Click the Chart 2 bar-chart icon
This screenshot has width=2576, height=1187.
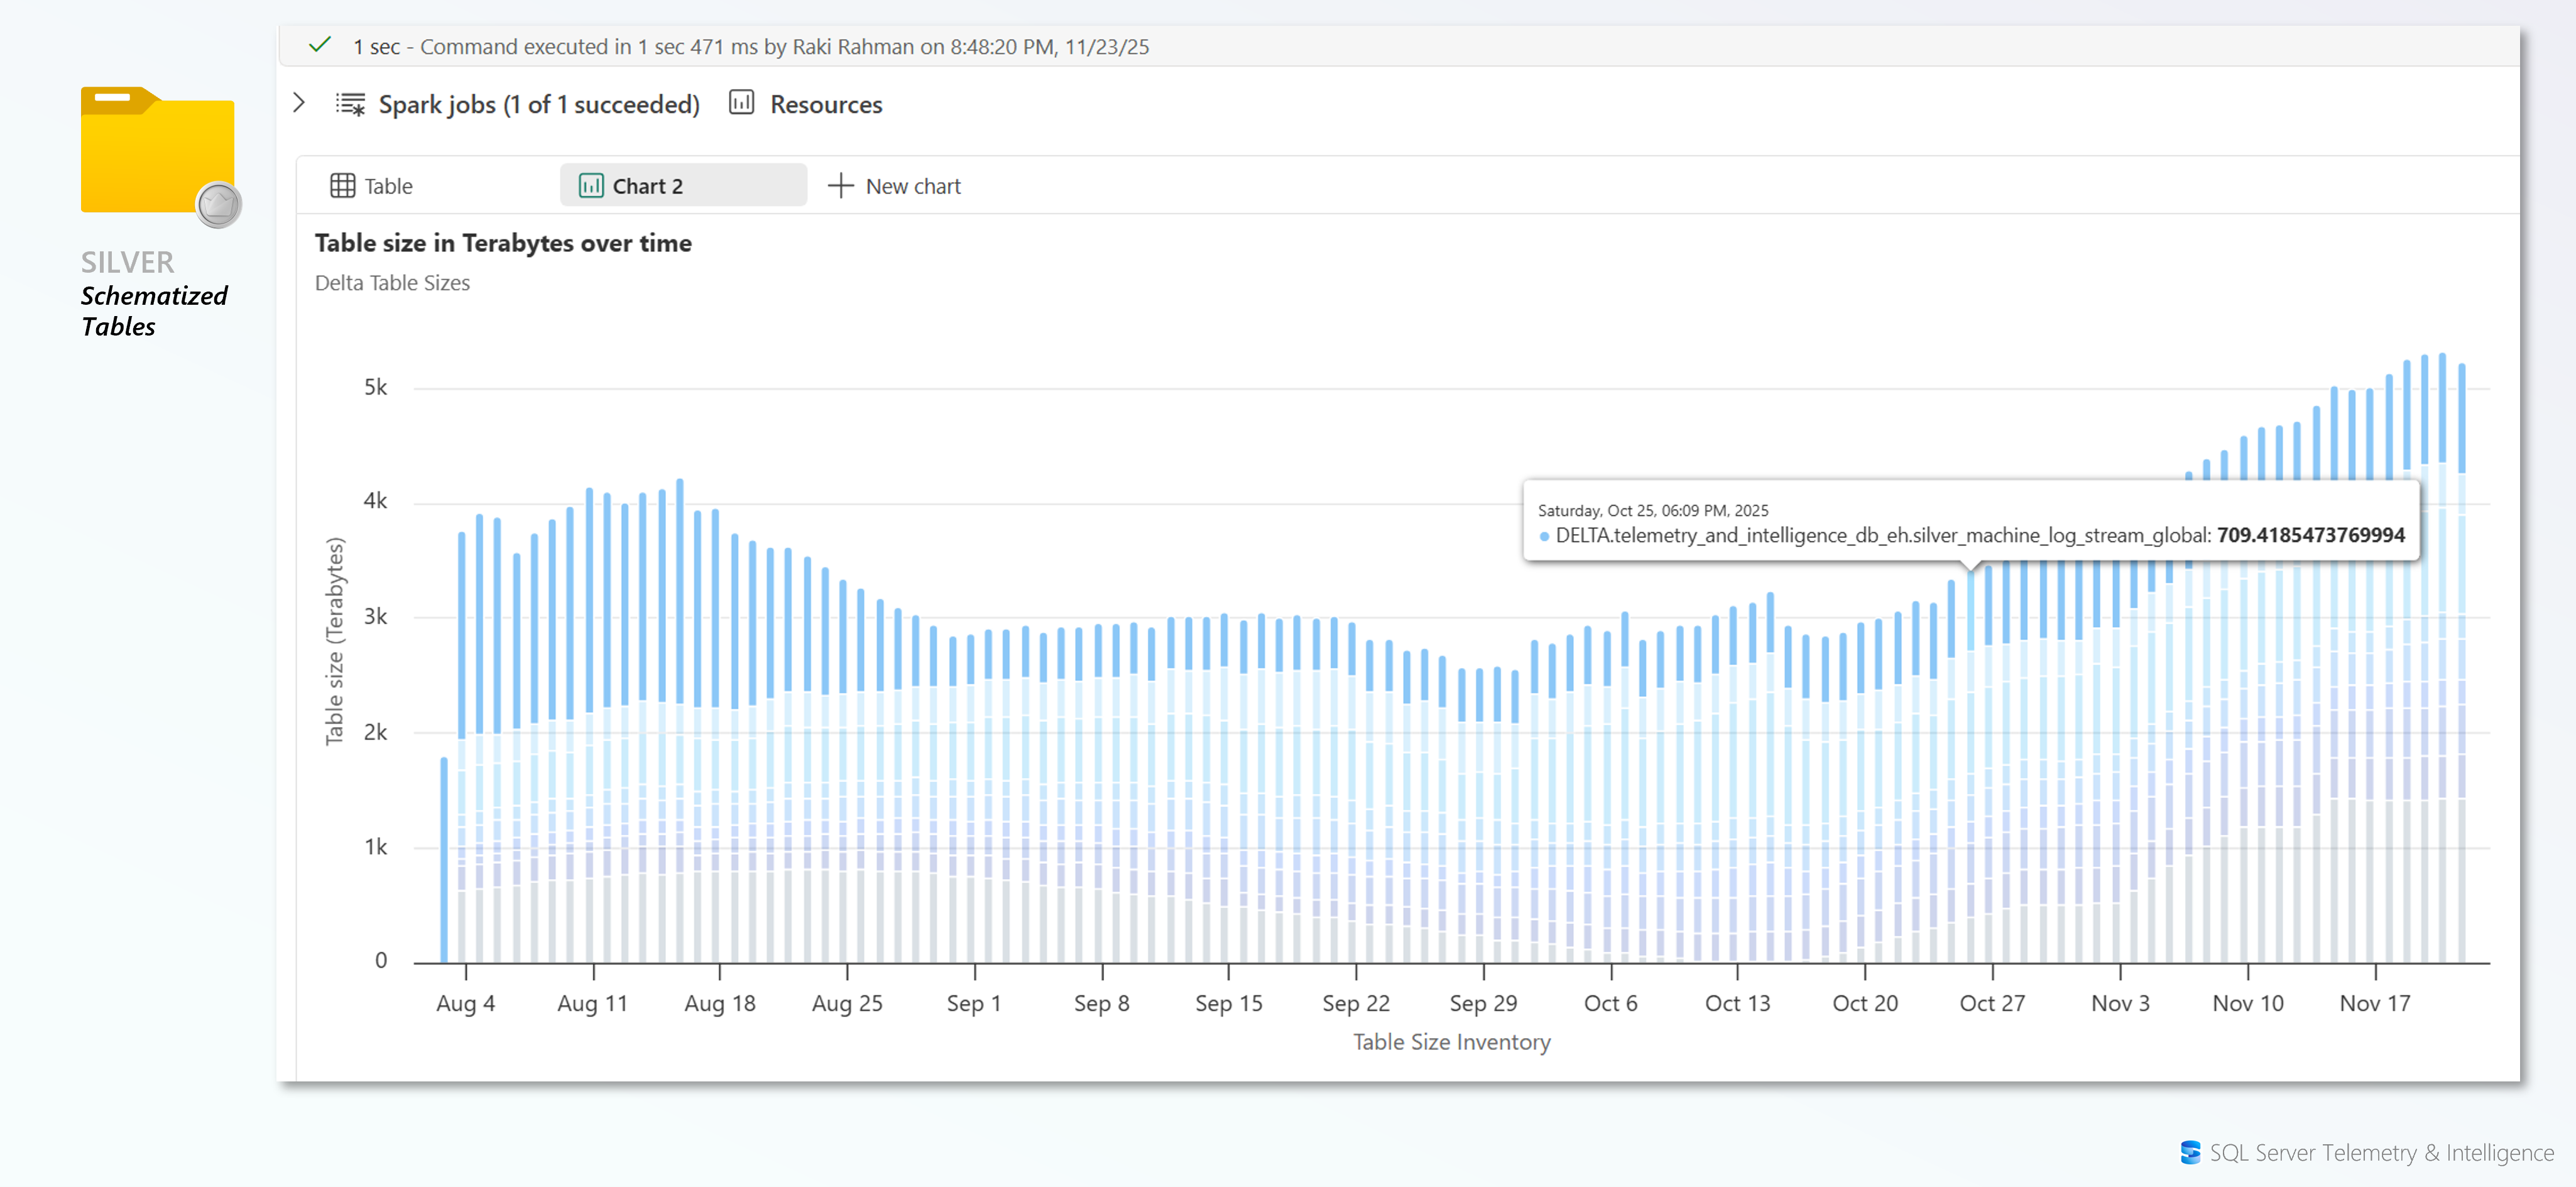tap(590, 185)
